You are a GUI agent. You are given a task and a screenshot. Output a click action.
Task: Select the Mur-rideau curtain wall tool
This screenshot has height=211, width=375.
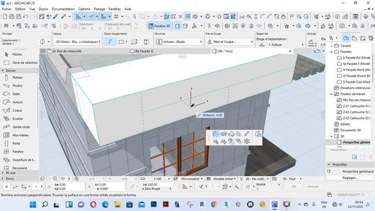click(17, 135)
